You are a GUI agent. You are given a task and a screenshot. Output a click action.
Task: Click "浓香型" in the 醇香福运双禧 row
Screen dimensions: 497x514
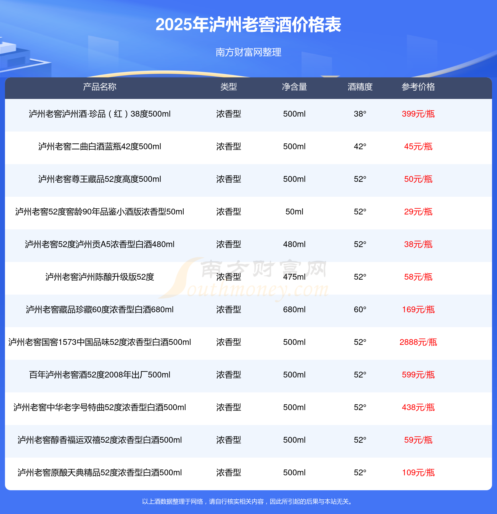tap(229, 440)
